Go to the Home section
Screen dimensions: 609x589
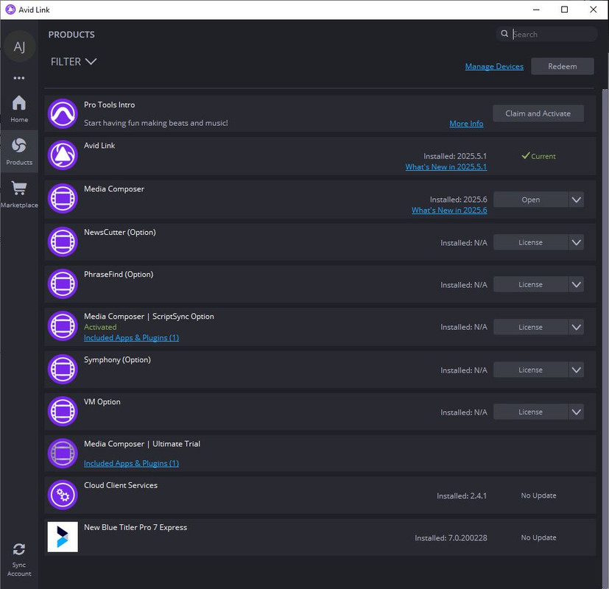[19, 109]
